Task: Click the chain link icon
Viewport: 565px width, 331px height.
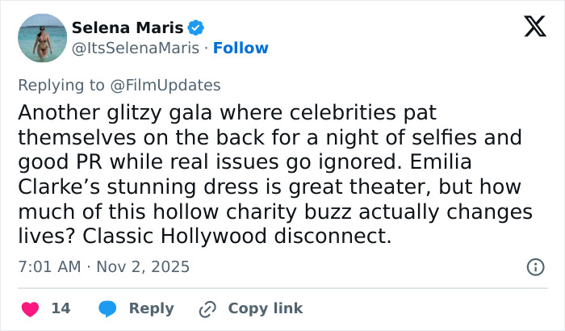Action: tap(208, 308)
